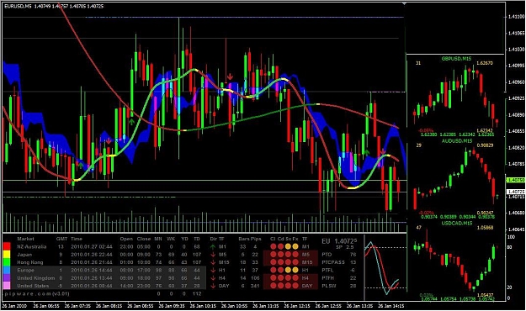Click the Fx yellow dot in H1 row
The width and height of the screenshot is (526, 311).
[x=295, y=270]
